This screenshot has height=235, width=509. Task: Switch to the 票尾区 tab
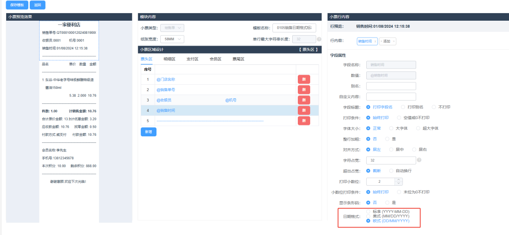click(238, 59)
